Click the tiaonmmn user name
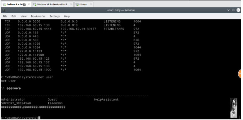The height and width of the screenshot is (120, 243). 55,103
